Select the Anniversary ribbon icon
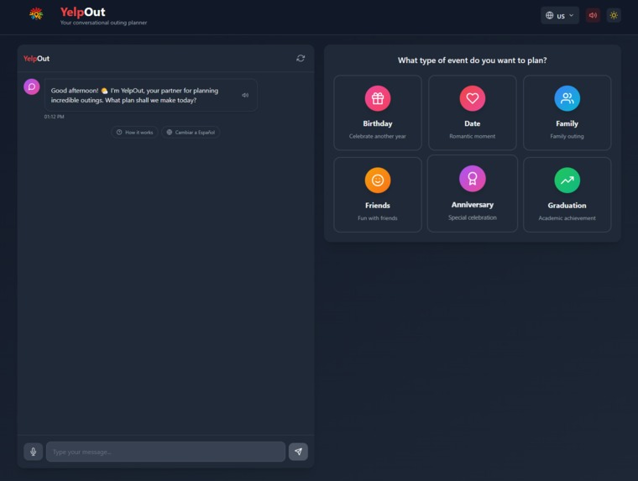Image resolution: width=638 pixels, height=481 pixels. pos(473,178)
